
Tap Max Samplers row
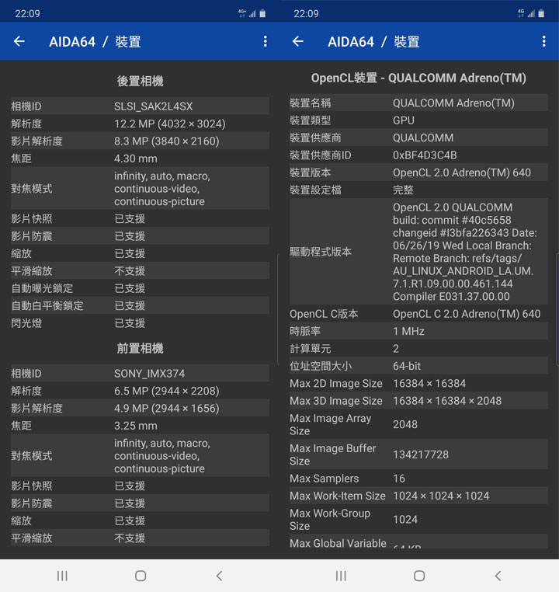point(418,479)
